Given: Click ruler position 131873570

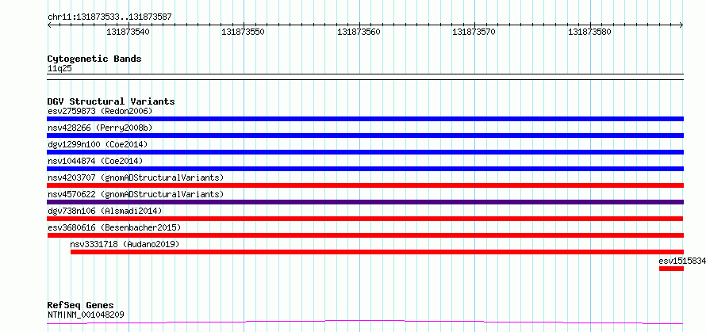Looking at the screenshot, I should pos(474,32).
